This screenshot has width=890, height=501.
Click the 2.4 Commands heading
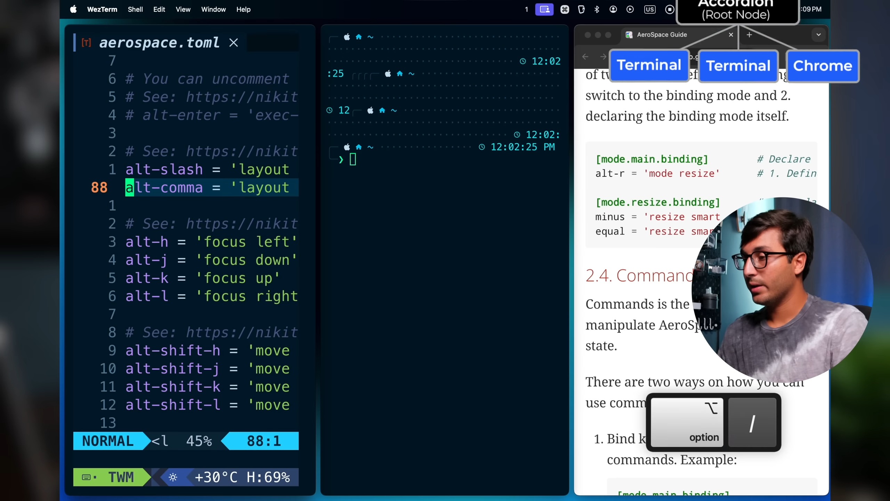pyautogui.click(x=639, y=276)
